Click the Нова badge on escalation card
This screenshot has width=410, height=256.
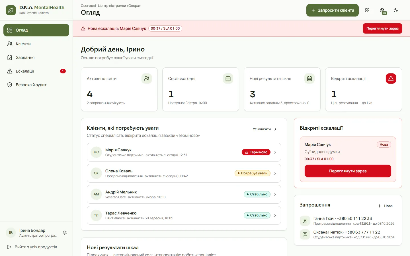[384, 144]
